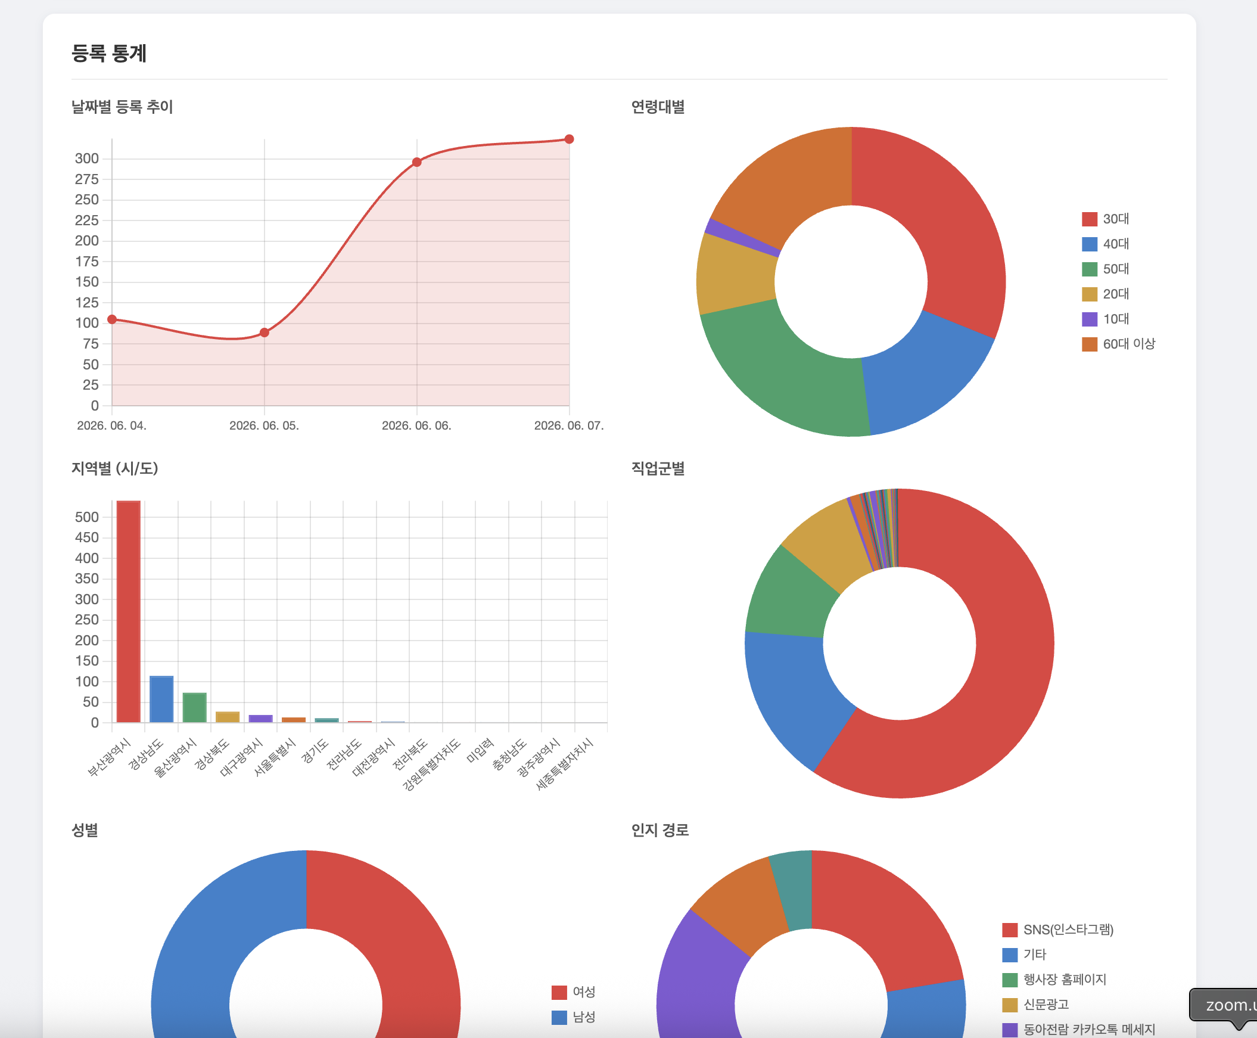Click the 2026. 06. 07. x-axis label

coord(569,425)
